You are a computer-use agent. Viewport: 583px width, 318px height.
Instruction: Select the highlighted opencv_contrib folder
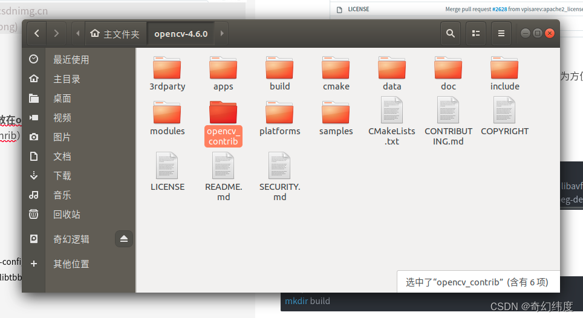click(x=223, y=123)
